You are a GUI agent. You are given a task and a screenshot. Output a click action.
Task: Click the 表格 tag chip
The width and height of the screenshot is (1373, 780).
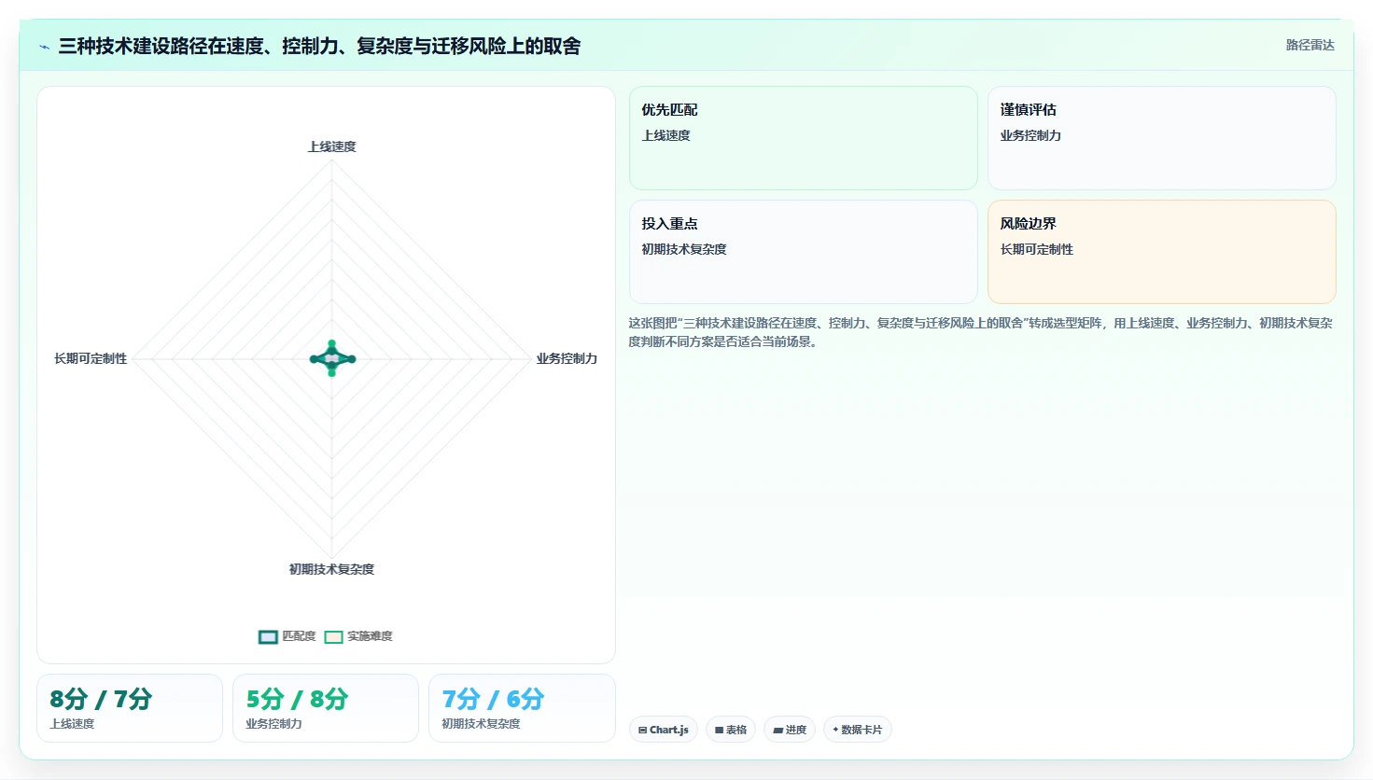731,730
